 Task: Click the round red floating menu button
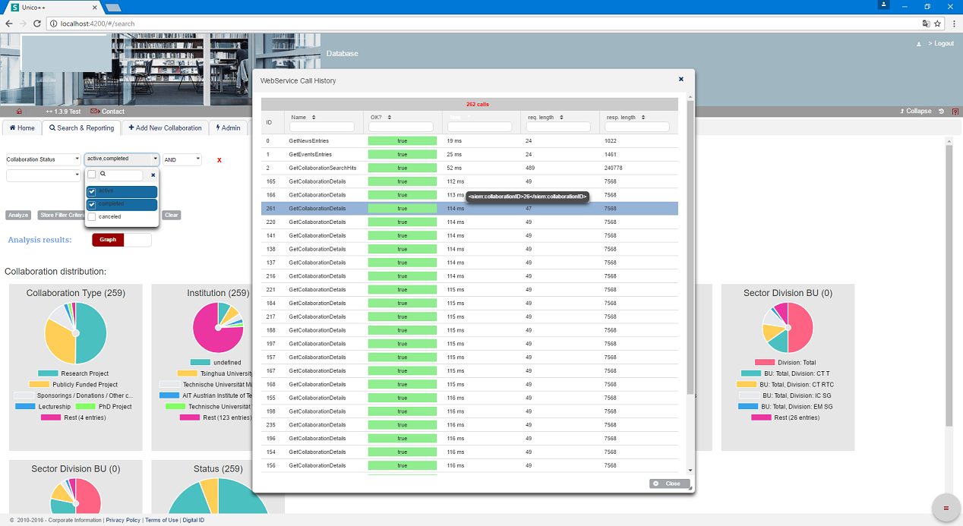(946, 508)
